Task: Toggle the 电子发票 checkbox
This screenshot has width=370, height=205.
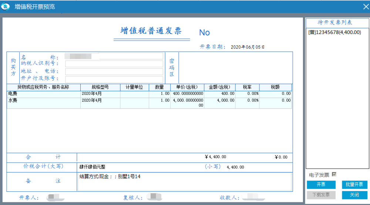Action: pos(334,174)
